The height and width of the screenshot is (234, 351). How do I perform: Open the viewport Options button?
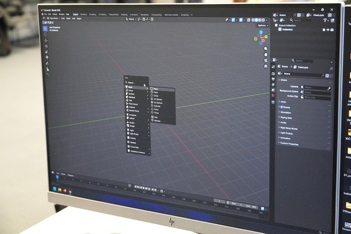tap(261, 25)
